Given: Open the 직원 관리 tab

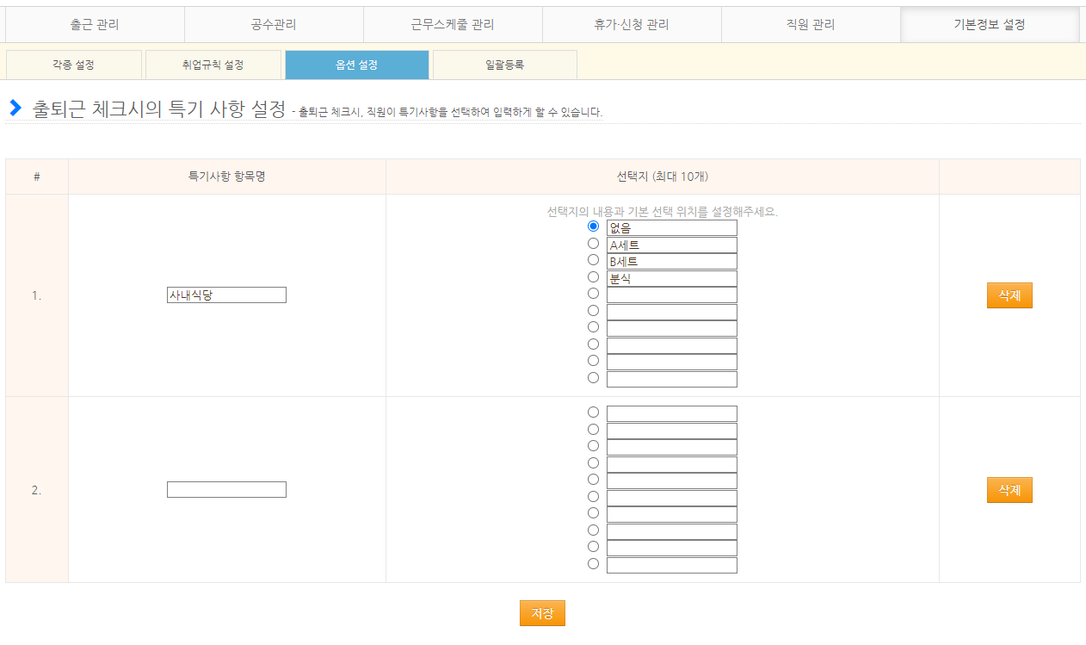Looking at the screenshot, I should tap(811, 25).
